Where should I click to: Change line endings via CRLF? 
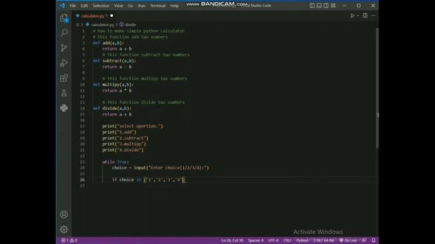click(x=287, y=241)
